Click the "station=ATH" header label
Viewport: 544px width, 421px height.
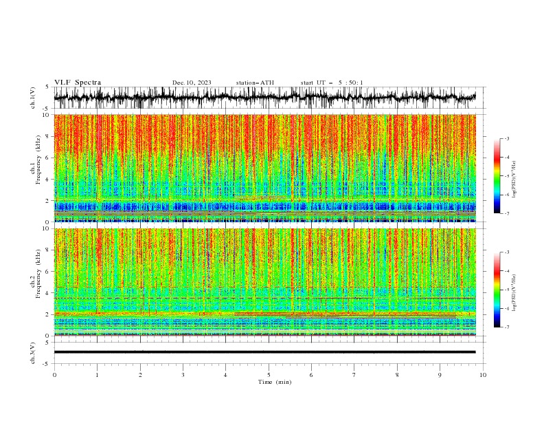point(255,83)
